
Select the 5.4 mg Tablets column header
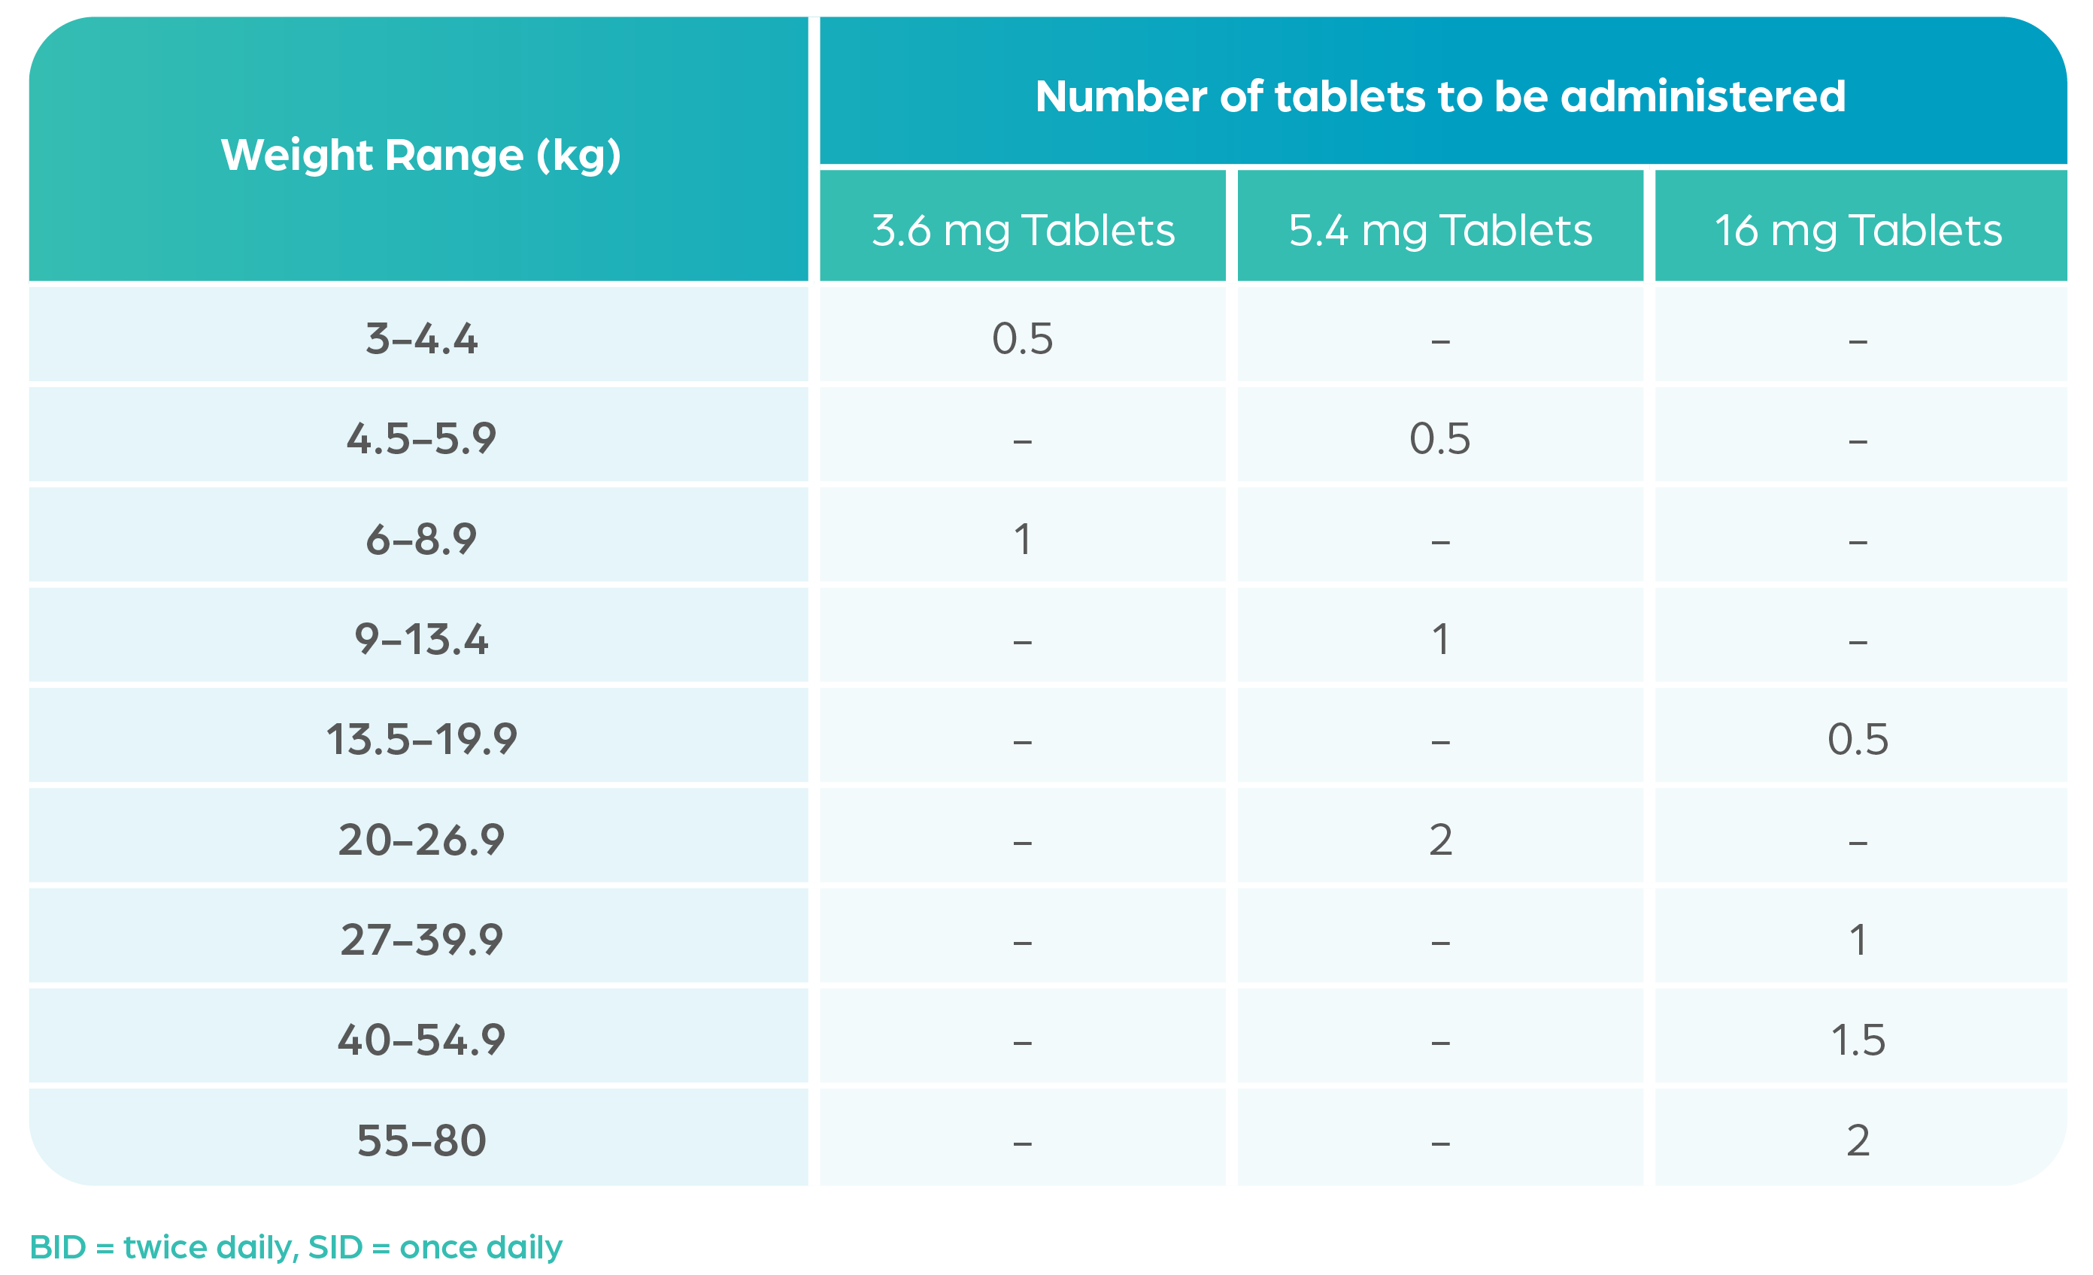tap(1441, 229)
